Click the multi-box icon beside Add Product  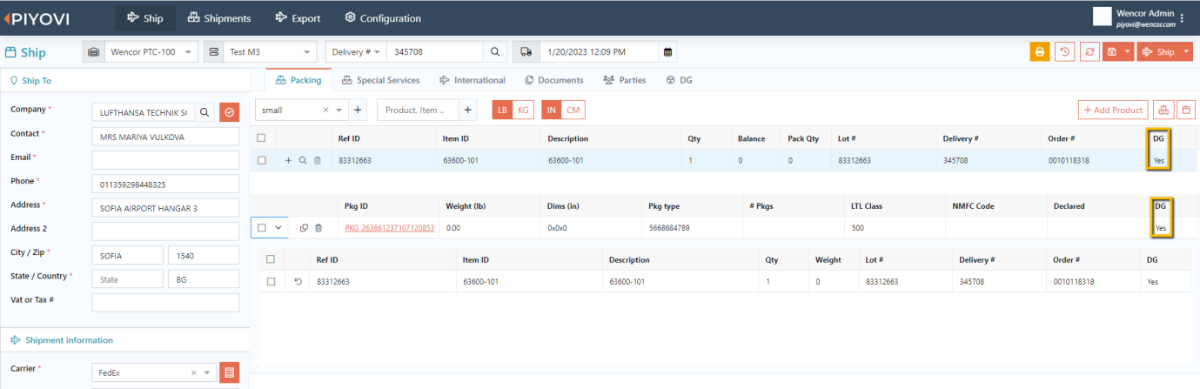tap(1163, 111)
